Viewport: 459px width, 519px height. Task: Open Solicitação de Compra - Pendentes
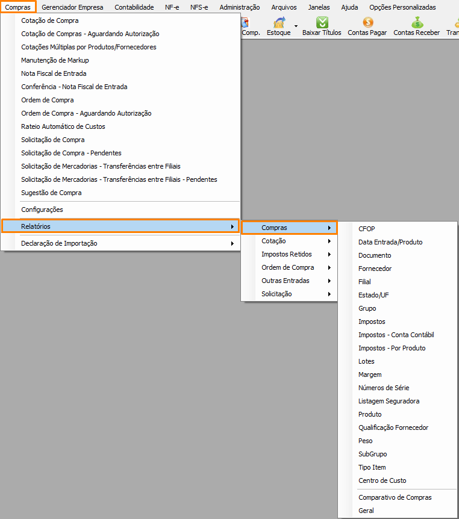click(120, 153)
